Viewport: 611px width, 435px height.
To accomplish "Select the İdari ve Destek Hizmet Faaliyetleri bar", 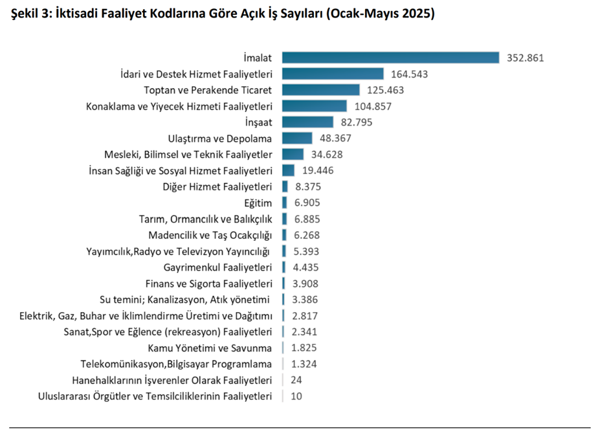I will (333, 74).
